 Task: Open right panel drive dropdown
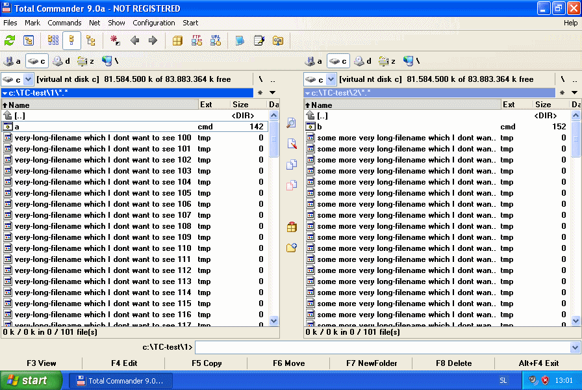coord(331,79)
